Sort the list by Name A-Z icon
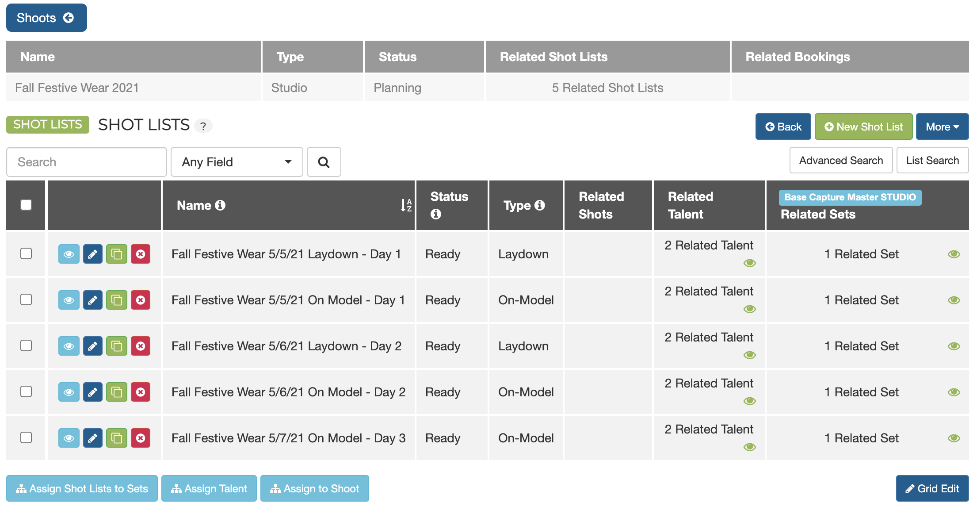977x514 pixels. point(406,205)
